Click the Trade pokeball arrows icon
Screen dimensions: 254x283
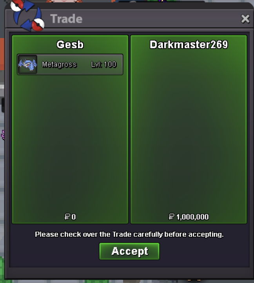pyautogui.click(x=27, y=15)
